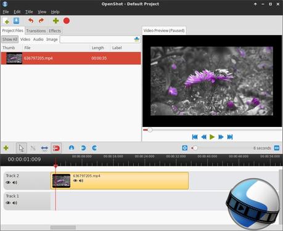
Task: Toggle clip 636797205.mp4 eye icon
Action: pyautogui.click(x=75, y=180)
